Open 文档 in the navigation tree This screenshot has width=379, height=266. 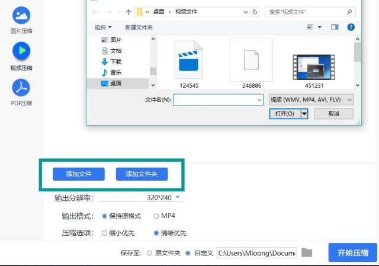pyautogui.click(x=111, y=51)
